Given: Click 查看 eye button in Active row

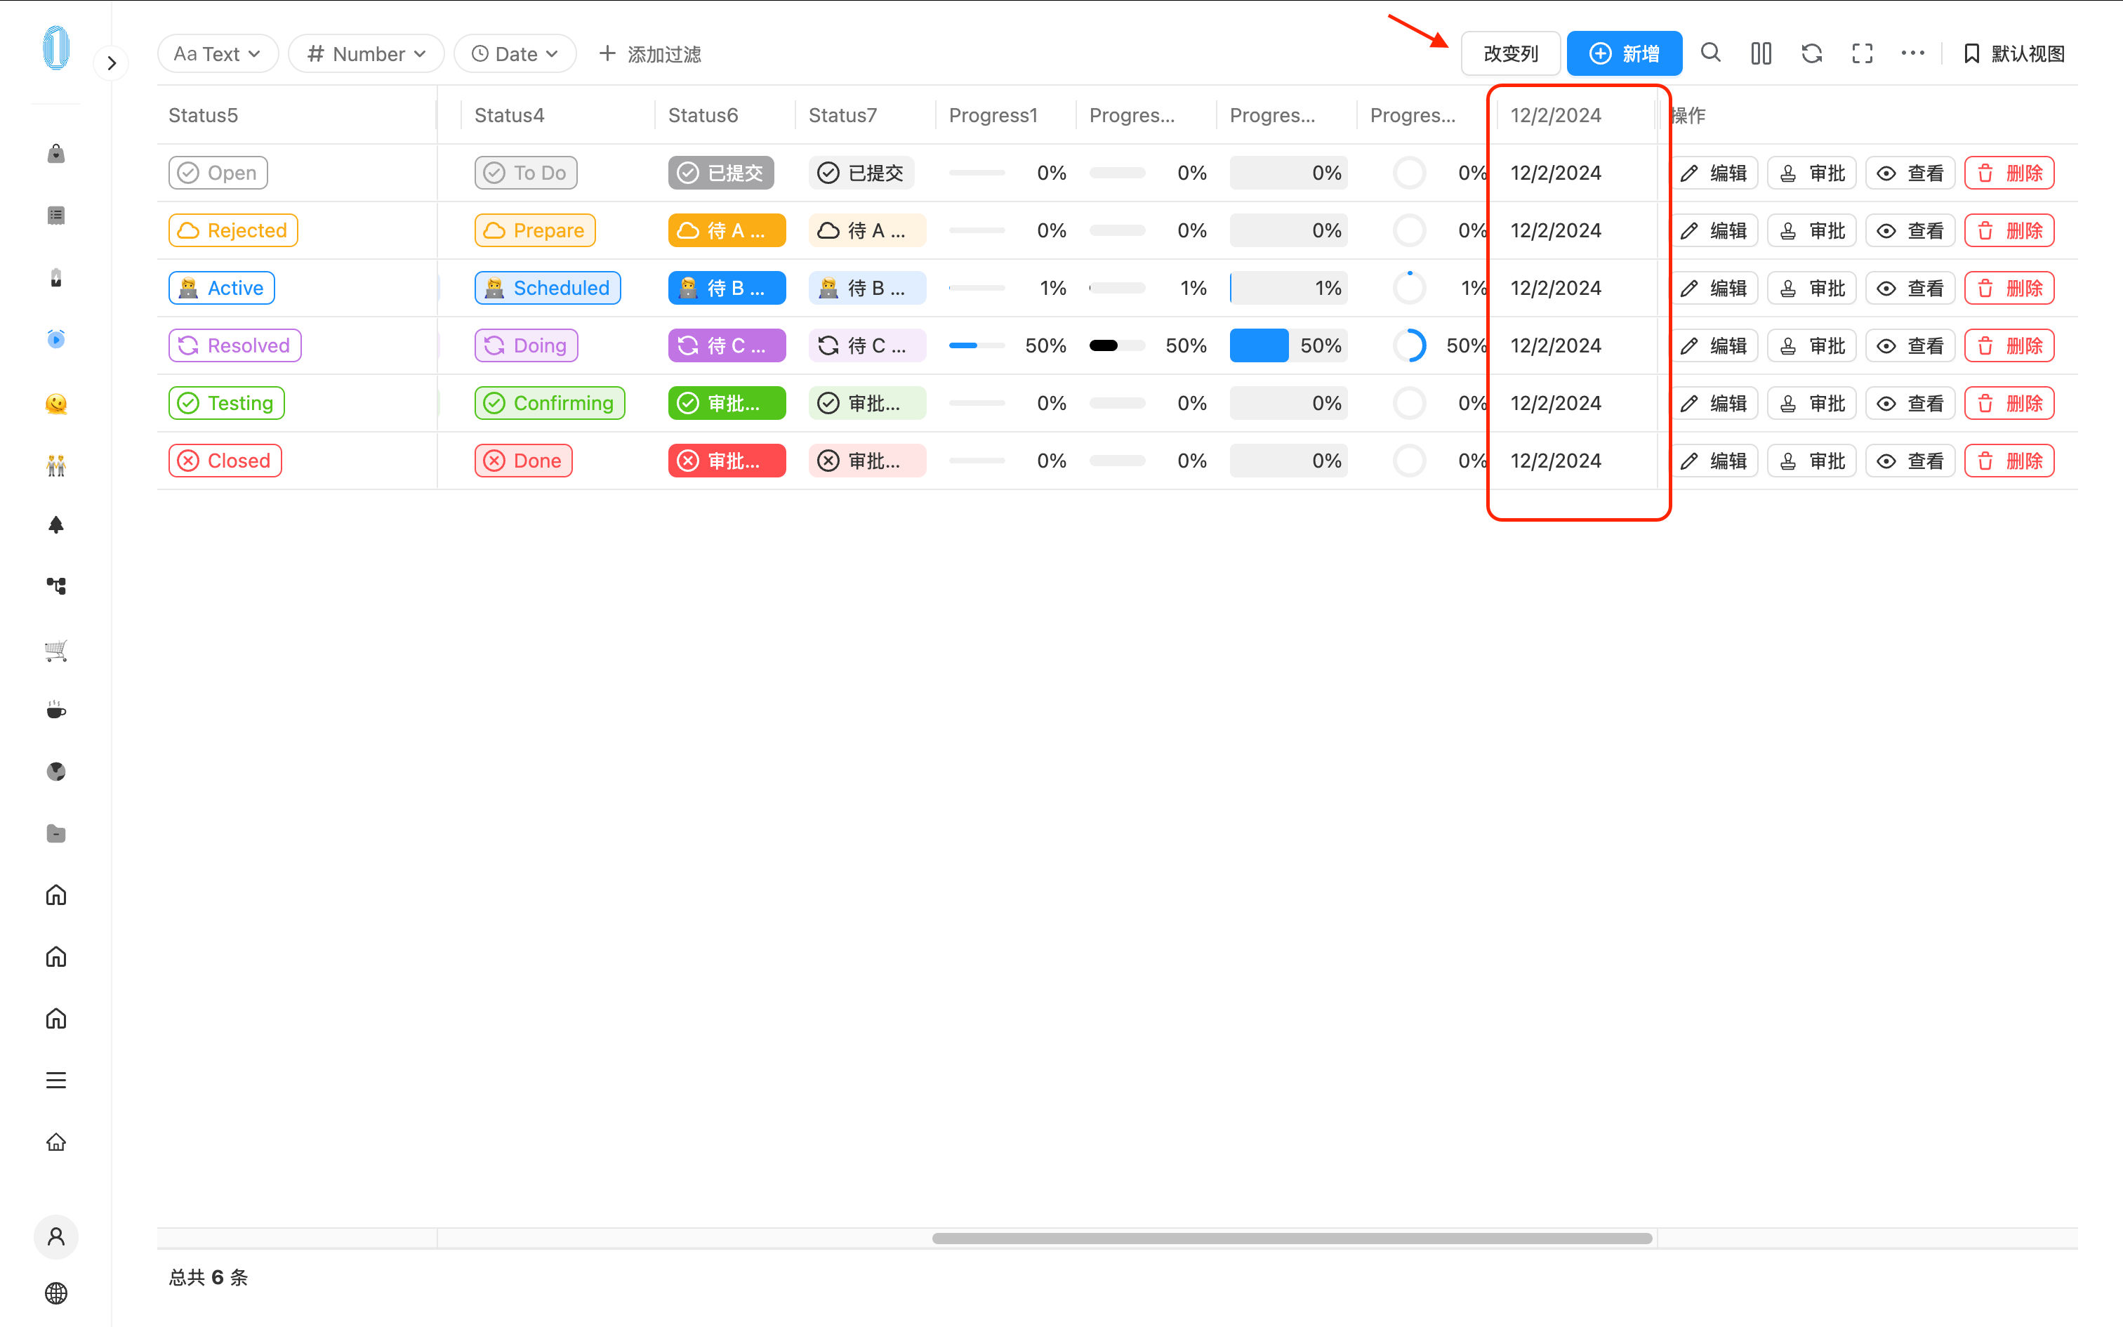Looking at the screenshot, I should click(x=1912, y=288).
